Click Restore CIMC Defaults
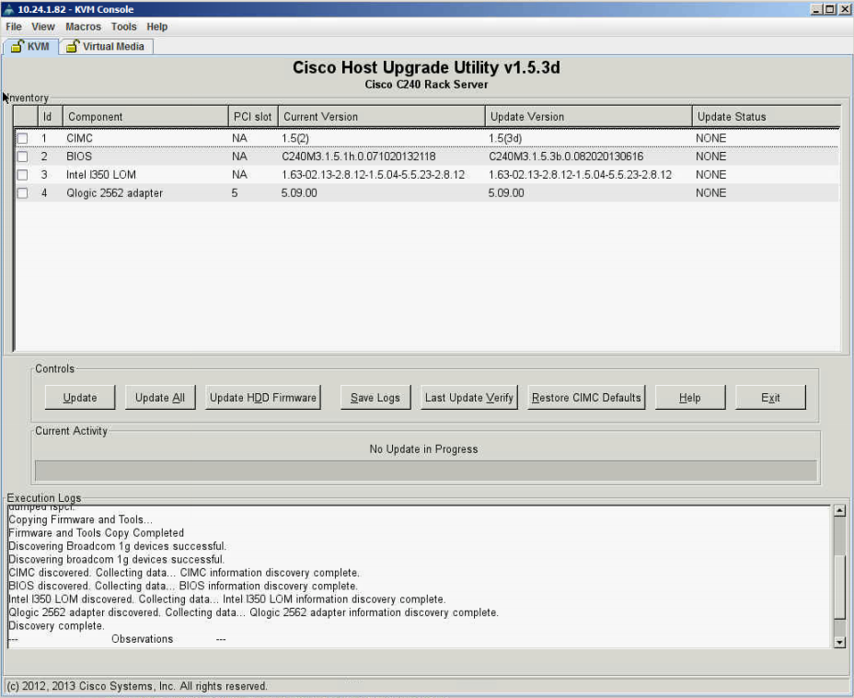The width and height of the screenshot is (854, 698). [x=586, y=398]
